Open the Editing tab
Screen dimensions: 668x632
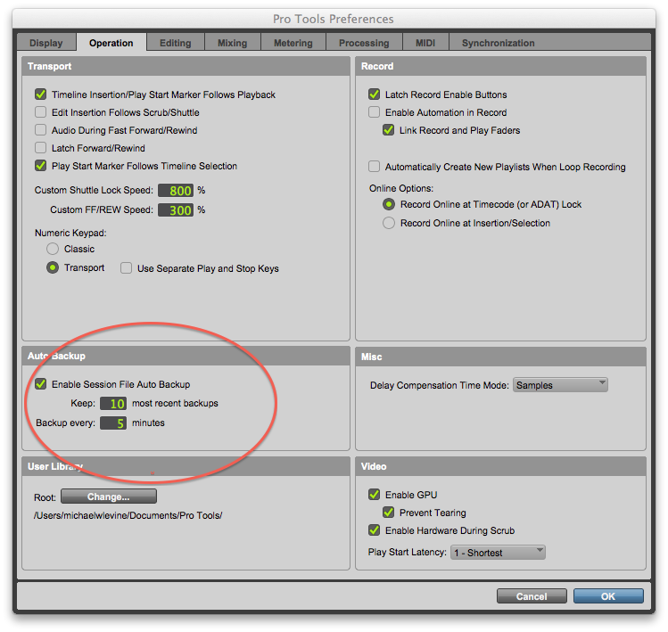(x=176, y=43)
